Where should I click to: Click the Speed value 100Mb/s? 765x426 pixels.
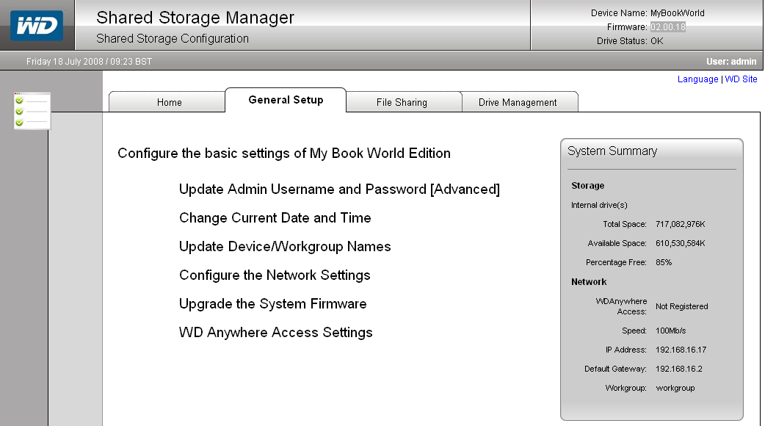[671, 331]
